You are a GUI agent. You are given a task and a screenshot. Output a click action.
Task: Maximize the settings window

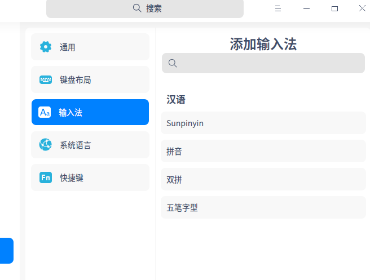tap(334, 8)
